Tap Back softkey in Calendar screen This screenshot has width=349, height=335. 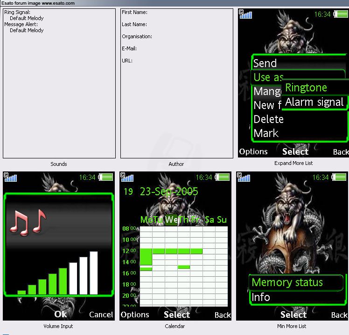click(x=223, y=315)
